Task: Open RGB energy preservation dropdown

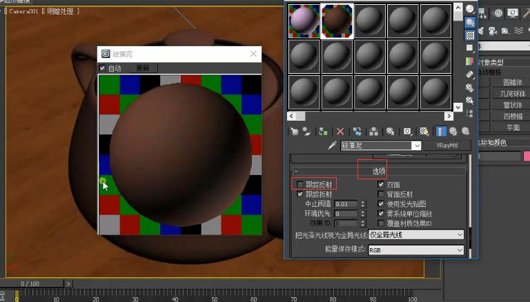Action: [x=416, y=250]
